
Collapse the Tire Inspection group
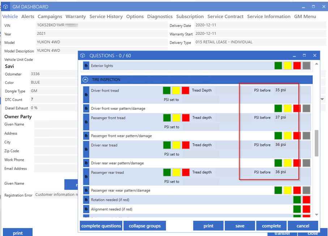(85, 80)
